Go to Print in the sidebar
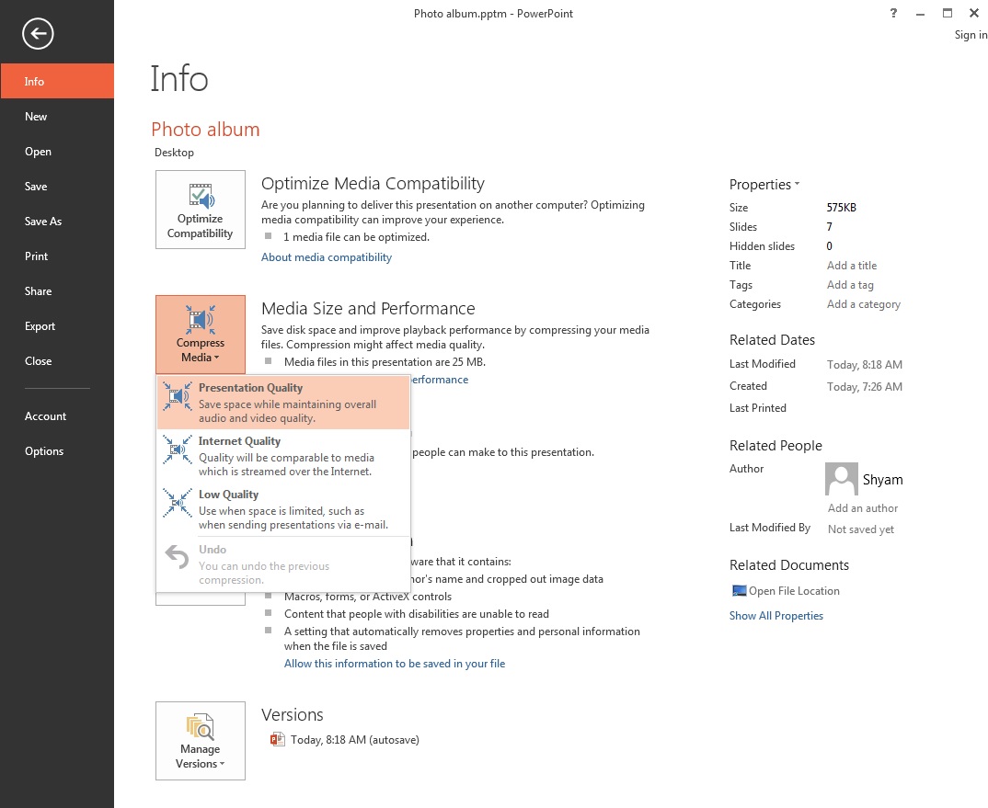 point(57,256)
